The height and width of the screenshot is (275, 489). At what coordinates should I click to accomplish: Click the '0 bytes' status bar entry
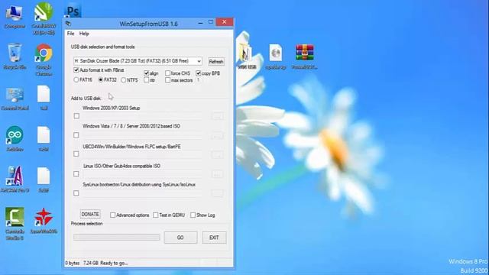point(73,263)
